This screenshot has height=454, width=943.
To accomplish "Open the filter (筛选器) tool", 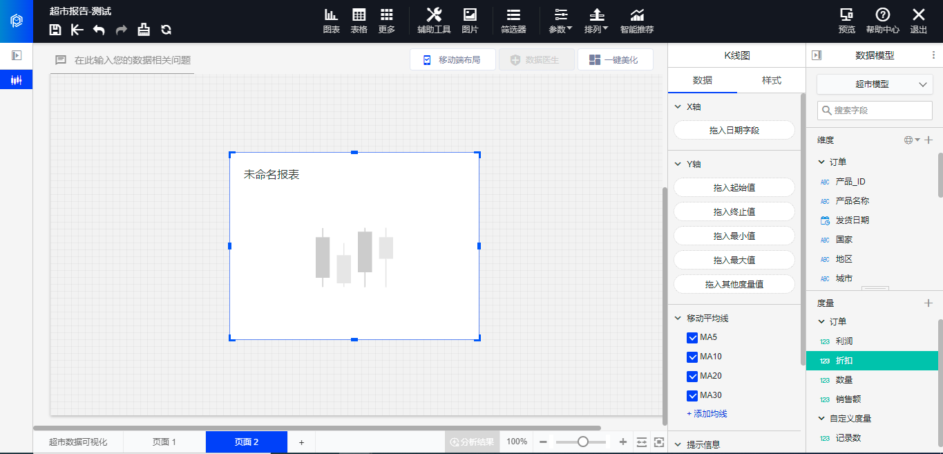I will click(513, 21).
